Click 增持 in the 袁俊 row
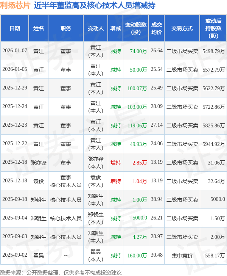This screenshot has height=276, width=227. 116,181
